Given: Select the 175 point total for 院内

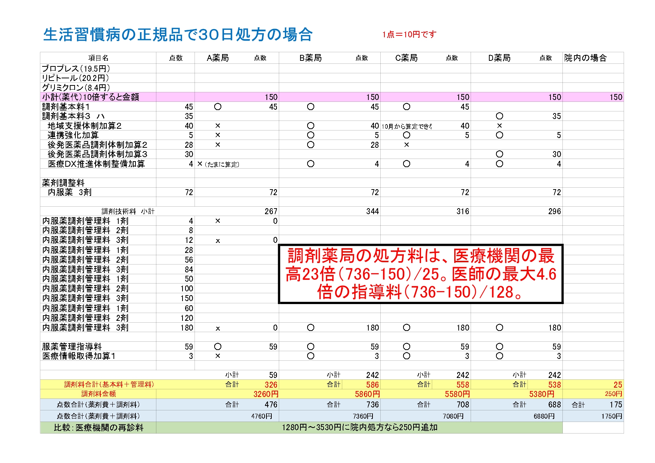Looking at the screenshot, I should coord(616,404).
